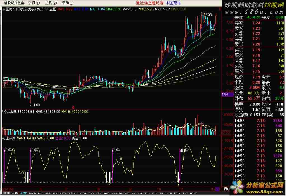Viewport: 286px width, 196px height.
Task: Open the 港股期货基金 menu
Action: (14, 3)
